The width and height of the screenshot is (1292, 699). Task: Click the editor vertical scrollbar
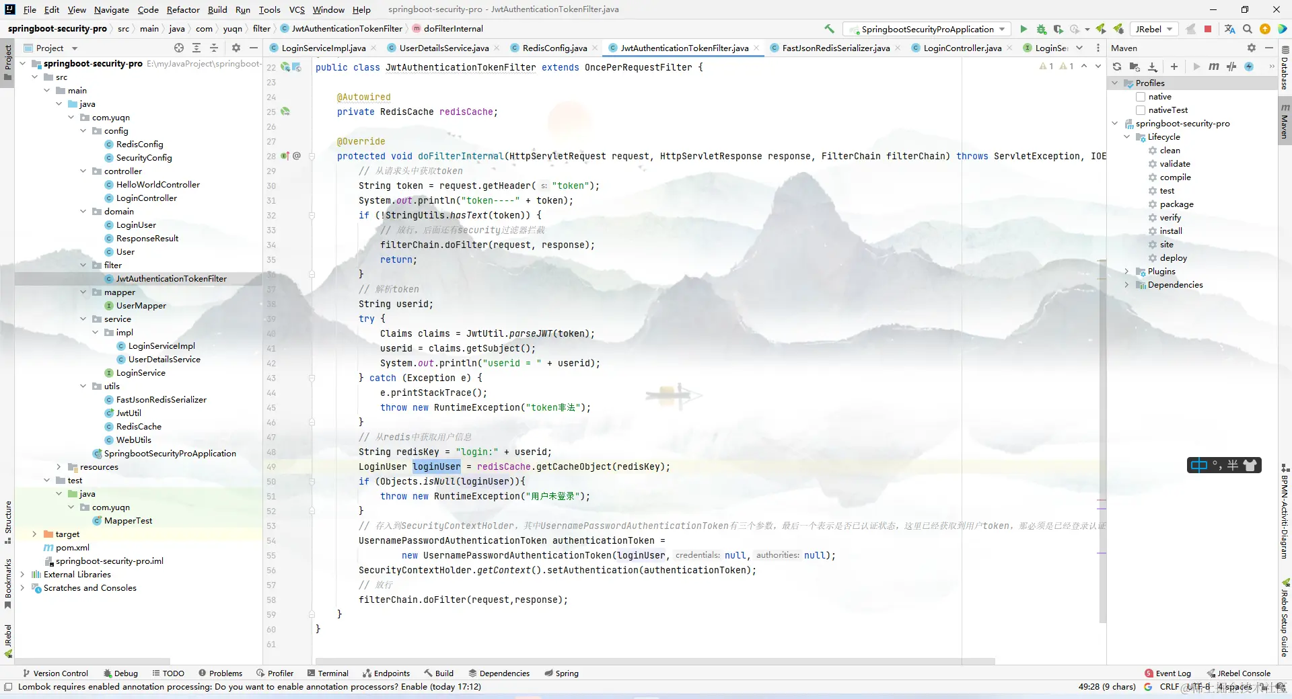[1102, 440]
